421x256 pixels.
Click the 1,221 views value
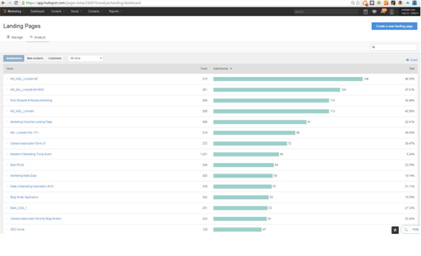coord(204,154)
